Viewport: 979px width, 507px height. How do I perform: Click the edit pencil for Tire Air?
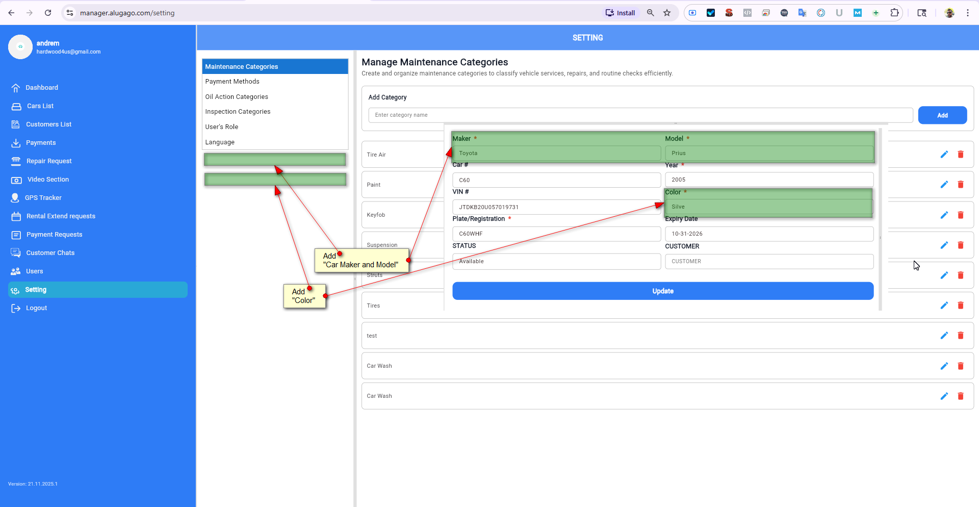coord(944,155)
